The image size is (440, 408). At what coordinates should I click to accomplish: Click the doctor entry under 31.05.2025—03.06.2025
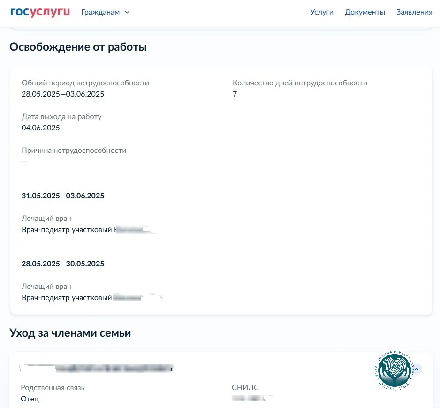click(88, 230)
